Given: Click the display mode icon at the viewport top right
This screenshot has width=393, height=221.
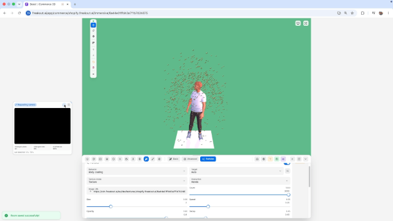Looking at the screenshot, I should click(298, 23).
